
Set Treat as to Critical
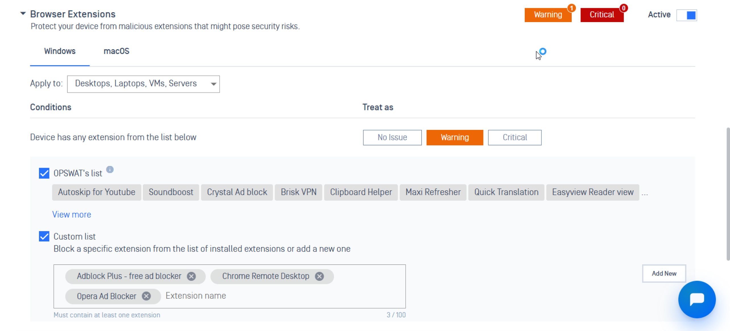(x=515, y=138)
